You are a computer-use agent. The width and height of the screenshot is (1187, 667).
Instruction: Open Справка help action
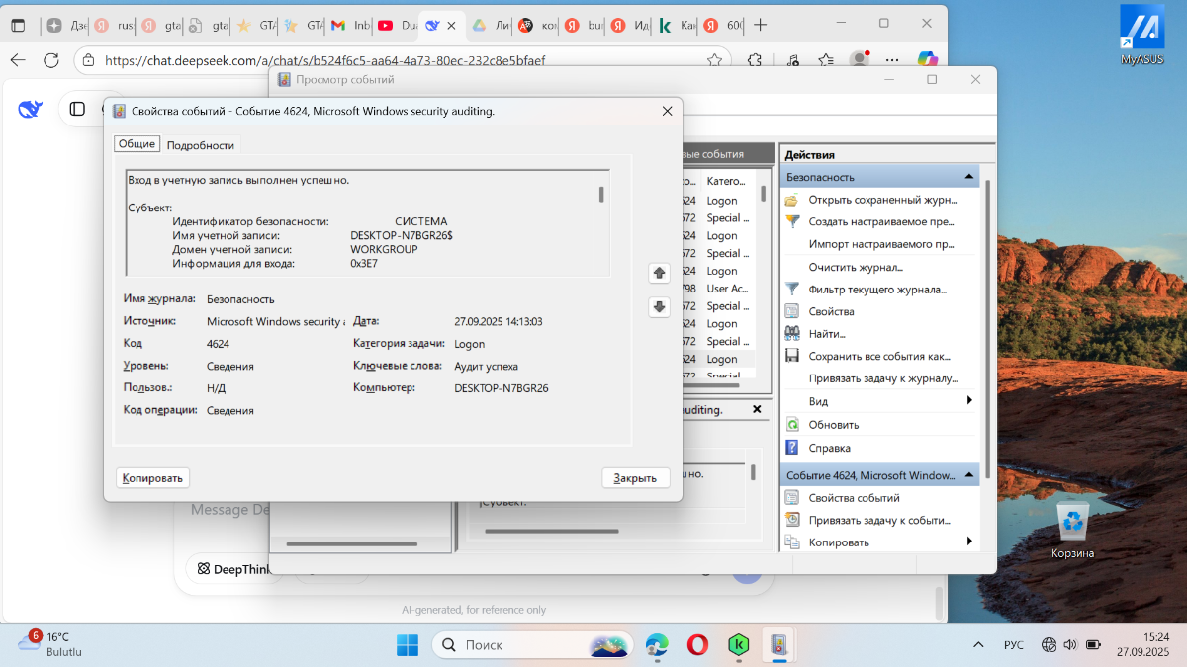click(829, 448)
